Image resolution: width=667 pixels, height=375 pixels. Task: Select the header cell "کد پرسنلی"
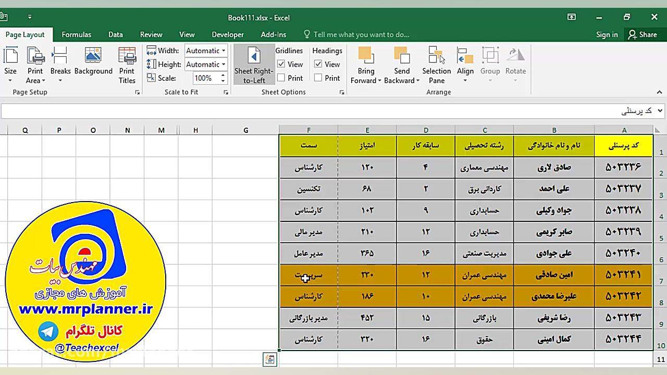coord(624,146)
